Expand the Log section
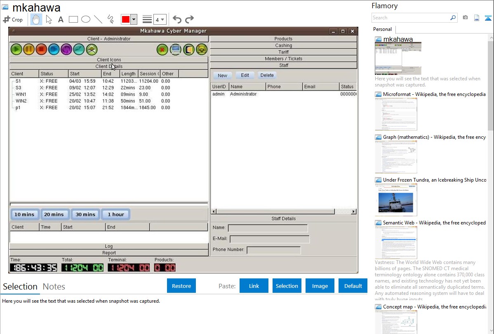The height and width of the screenshot is (334, 494). [109, 246]
